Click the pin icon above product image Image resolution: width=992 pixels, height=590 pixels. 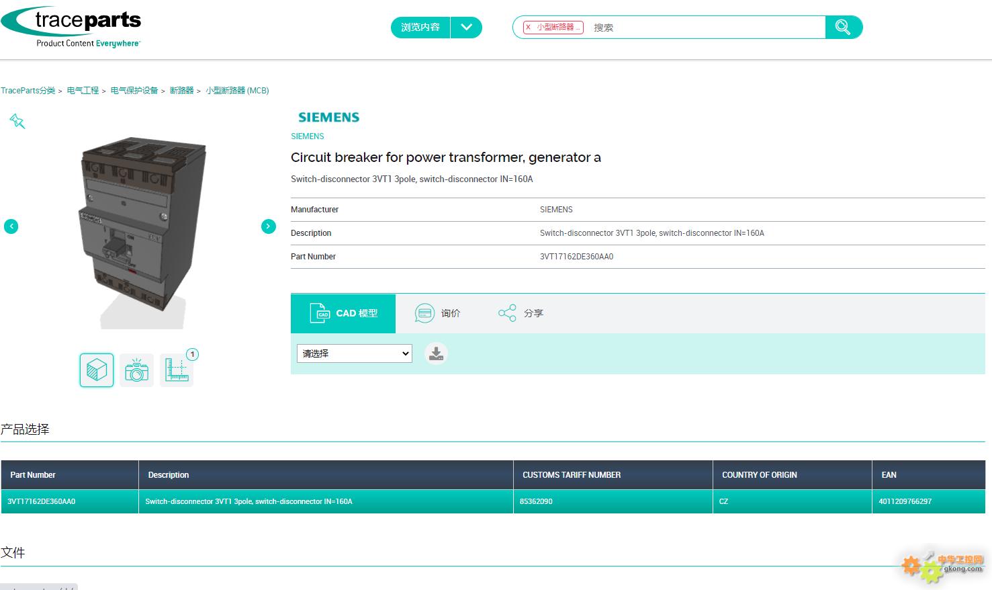click(17, 121)
